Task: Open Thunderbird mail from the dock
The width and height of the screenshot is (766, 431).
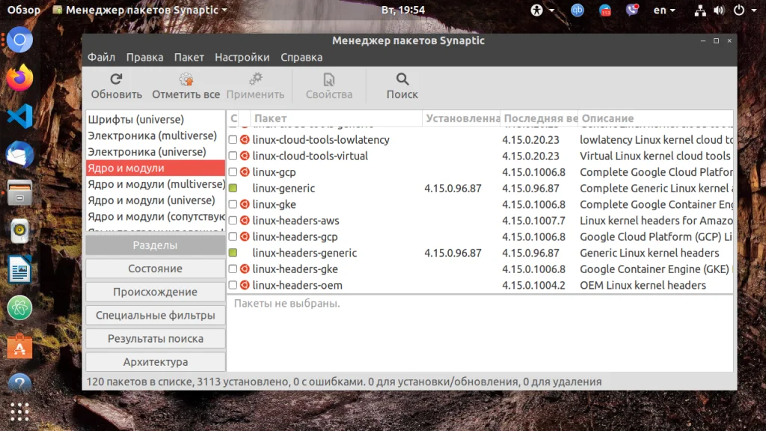Action: click(19, 154)
